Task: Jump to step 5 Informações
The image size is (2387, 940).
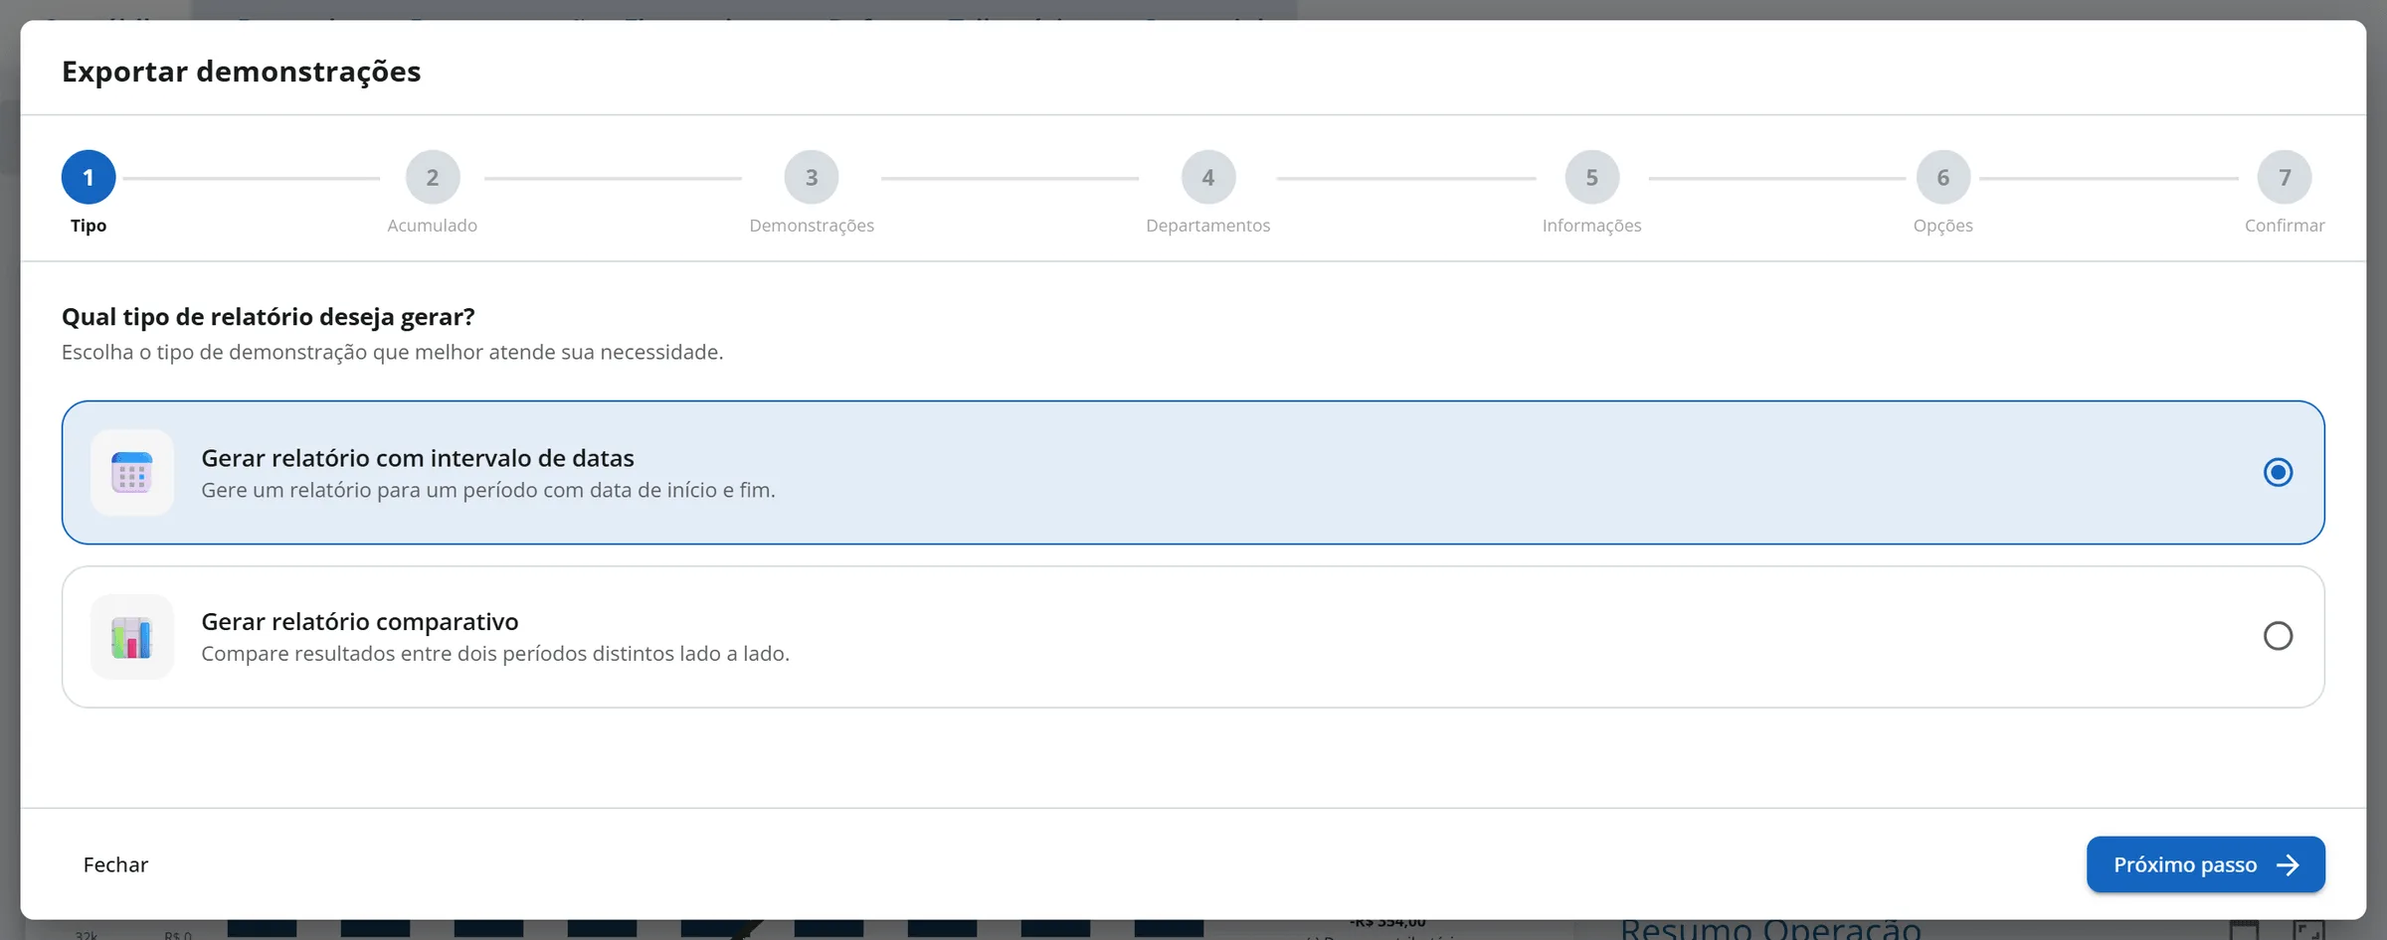Action: [1592, 178]
